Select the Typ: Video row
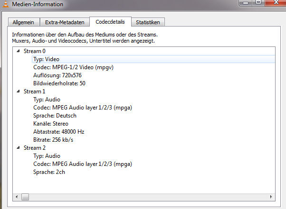This screenshot has height=209, width=286. pyautogui.click(x=46, y=59)
